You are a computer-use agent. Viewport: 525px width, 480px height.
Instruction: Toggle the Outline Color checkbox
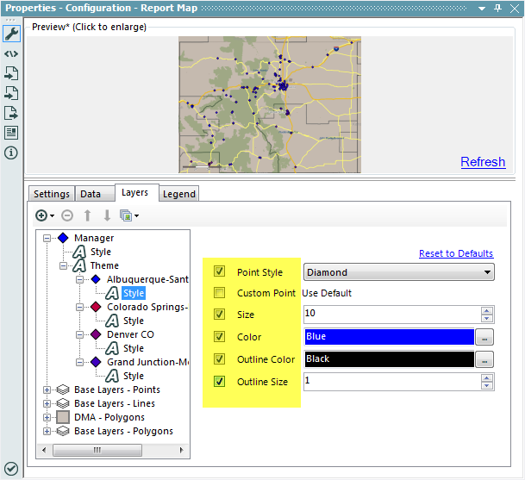[x=219, y=358]
